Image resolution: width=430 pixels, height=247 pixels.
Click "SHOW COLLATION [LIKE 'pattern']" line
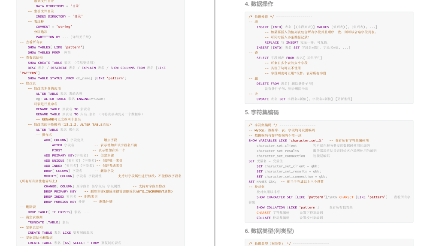(304, 208)
